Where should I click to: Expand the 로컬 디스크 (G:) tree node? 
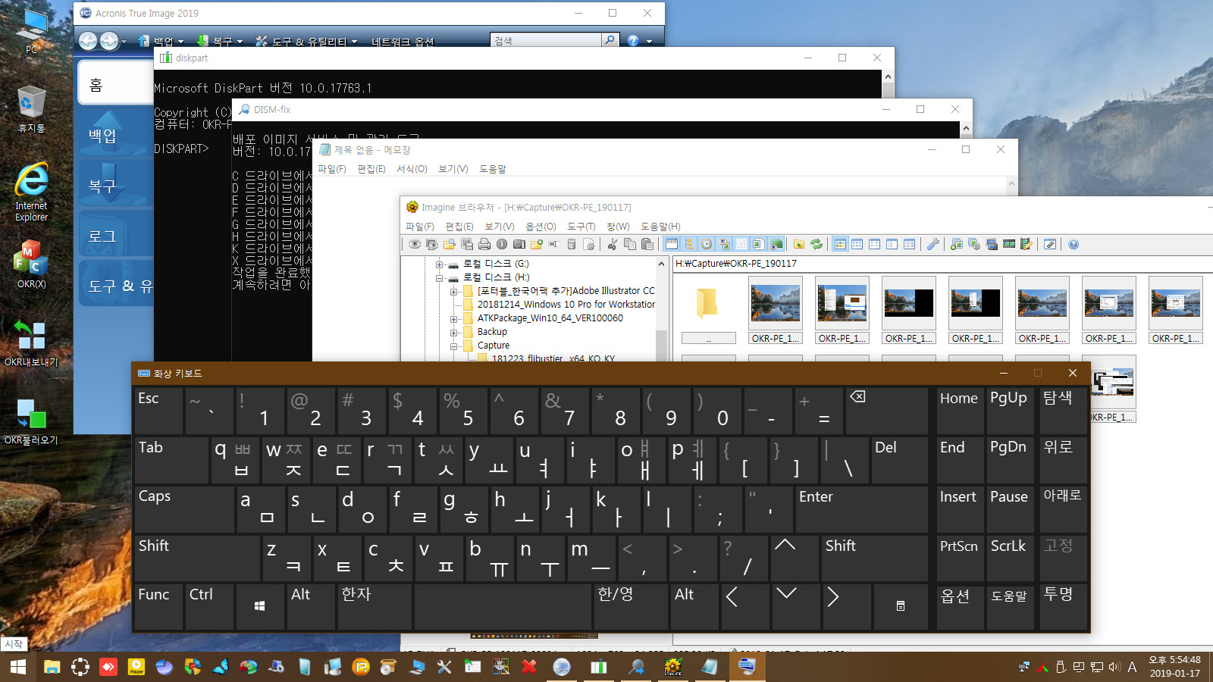click(439, 264)
